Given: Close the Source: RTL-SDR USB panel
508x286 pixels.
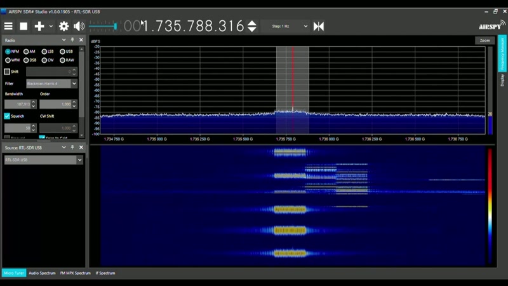Looking at the screenshot, I should coord(81,147).
